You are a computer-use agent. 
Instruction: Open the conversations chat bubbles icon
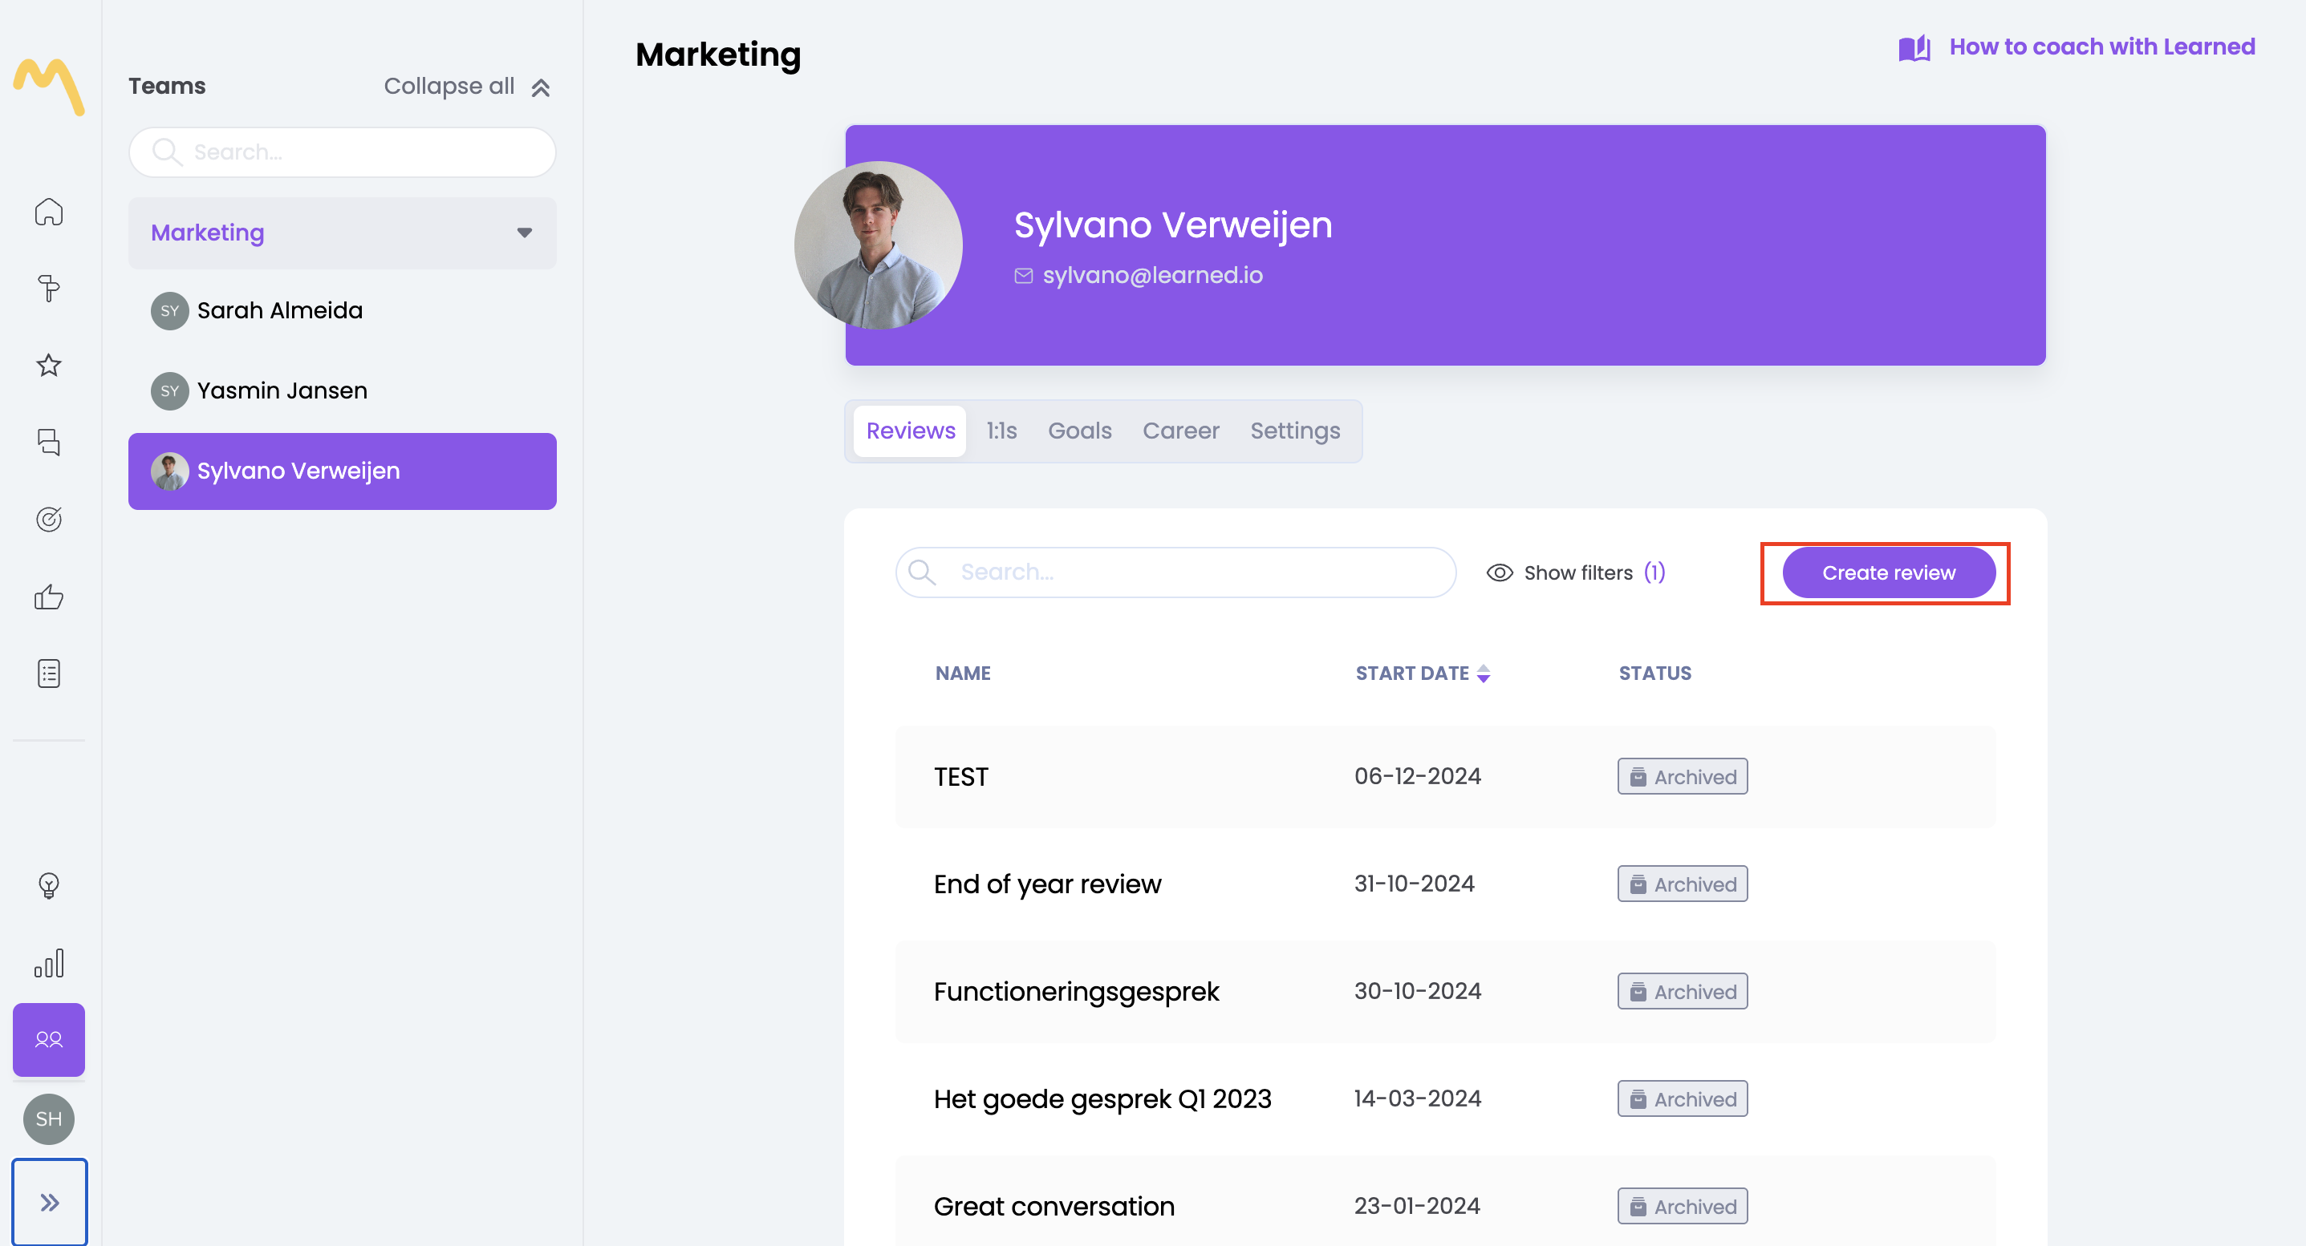click(48, 442)
